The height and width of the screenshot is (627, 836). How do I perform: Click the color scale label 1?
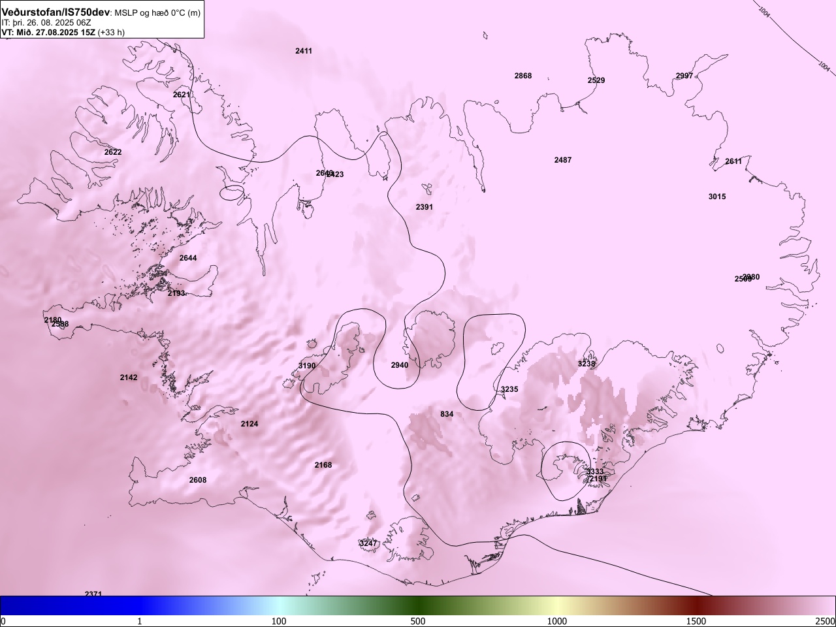(140, 620)
